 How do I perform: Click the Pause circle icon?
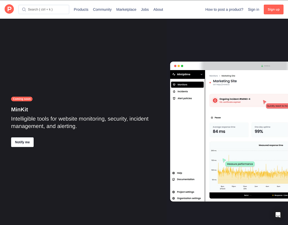click(212, 118)
